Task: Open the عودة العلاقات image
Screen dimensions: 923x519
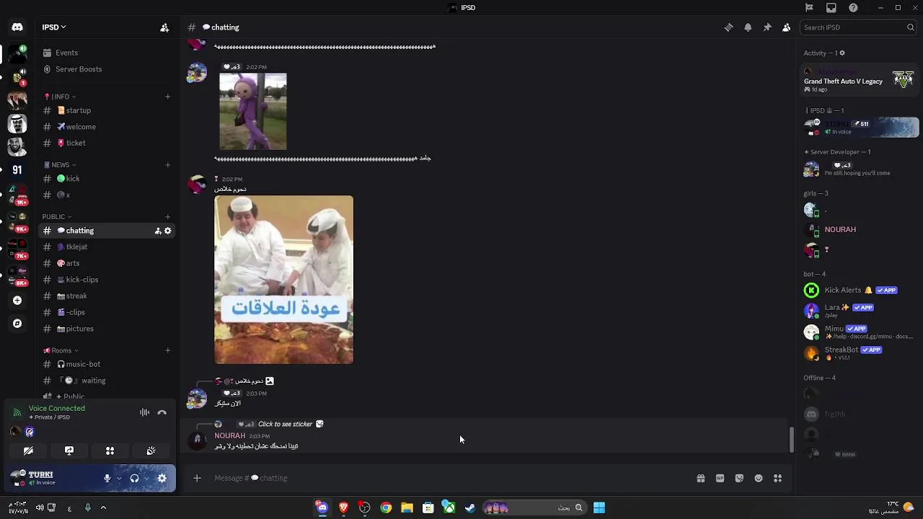Action: coord(284,280)
